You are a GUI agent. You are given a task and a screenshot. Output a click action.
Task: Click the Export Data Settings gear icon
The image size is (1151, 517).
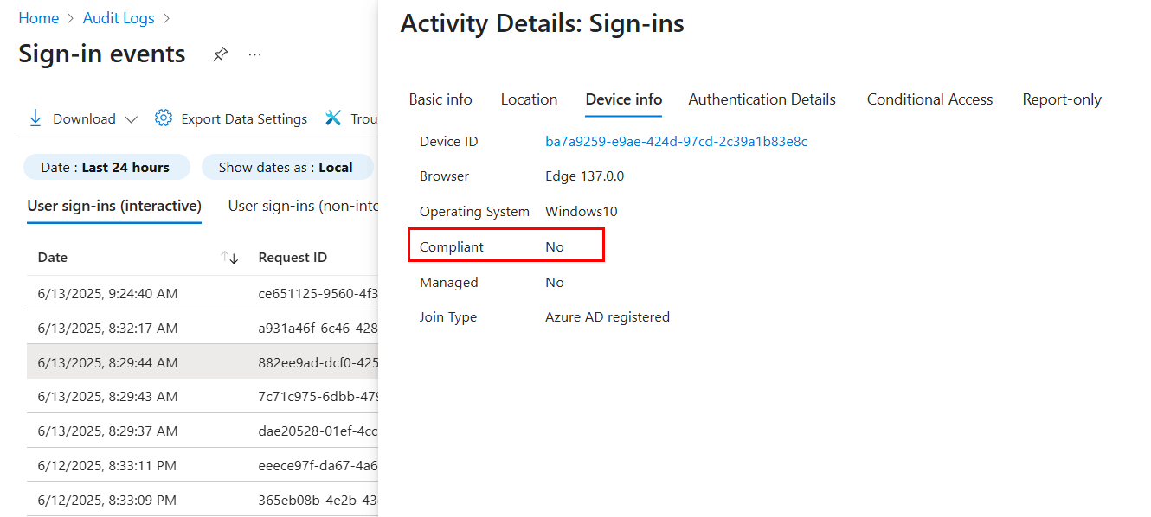click(164, 118)
